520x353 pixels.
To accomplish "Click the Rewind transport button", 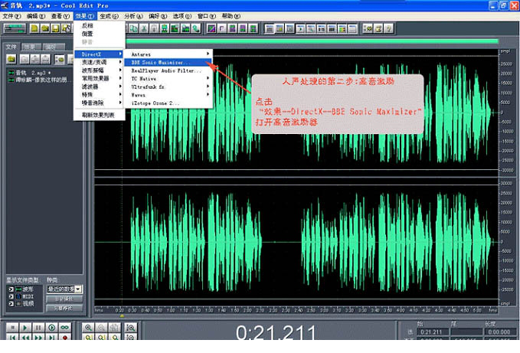I will [25, 337].
